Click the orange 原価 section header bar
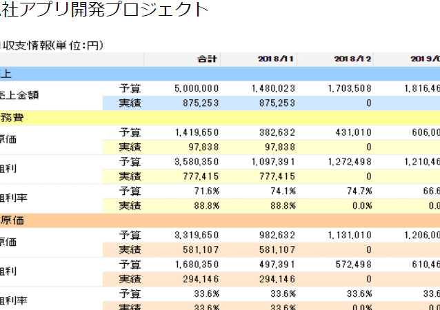This screenshot has height=310, width=440. coord(220,220)
